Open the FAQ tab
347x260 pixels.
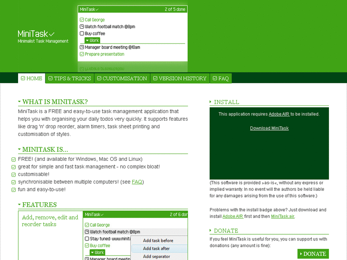[221, 78]
